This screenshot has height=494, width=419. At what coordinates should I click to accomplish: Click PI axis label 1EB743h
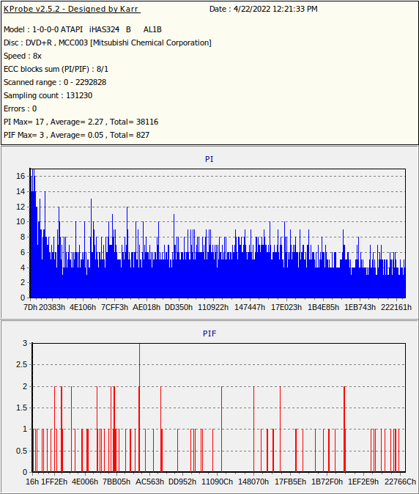click(360, 307)
